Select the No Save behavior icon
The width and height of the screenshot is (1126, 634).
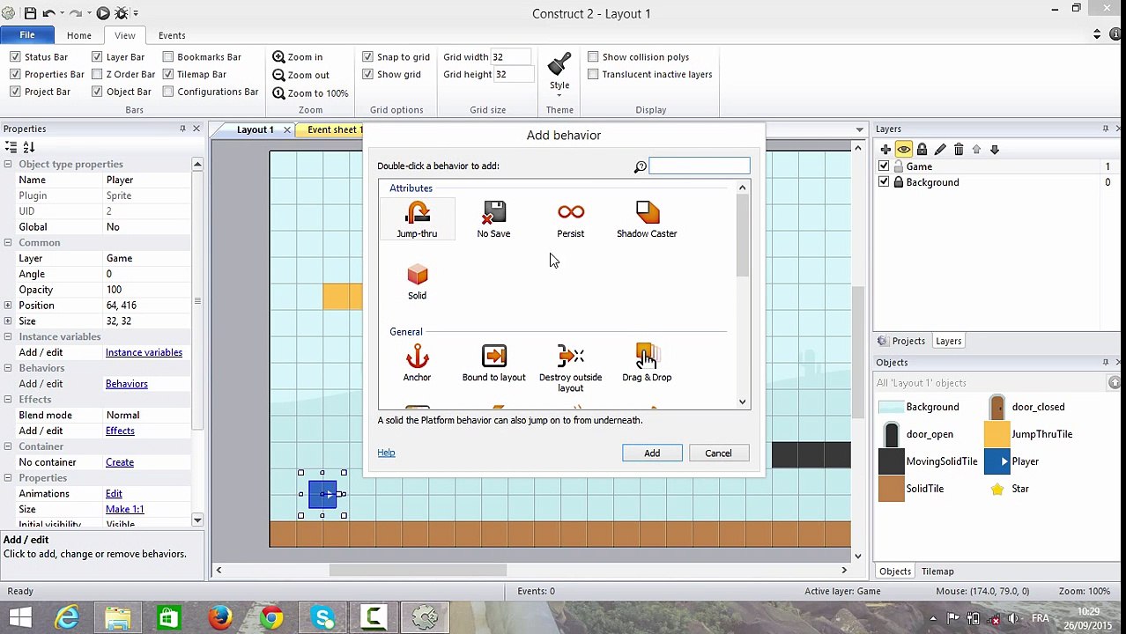tap(493, 219)
